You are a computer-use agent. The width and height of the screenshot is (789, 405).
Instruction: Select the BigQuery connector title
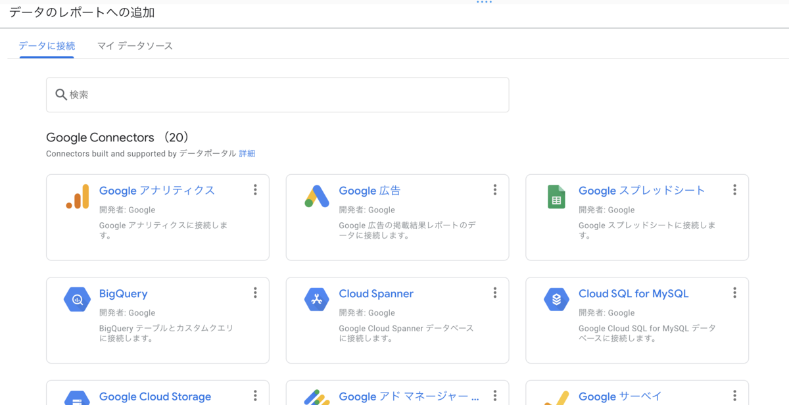123,294
